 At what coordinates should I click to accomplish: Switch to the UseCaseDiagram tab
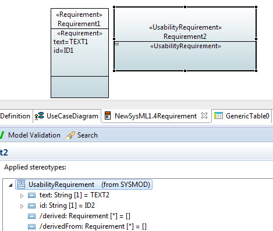(67, 116)
